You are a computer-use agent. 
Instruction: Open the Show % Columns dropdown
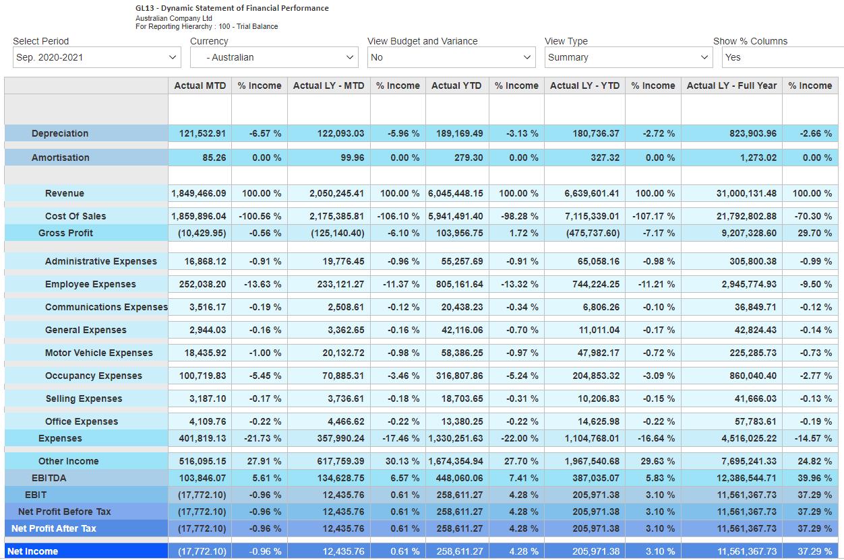click(x=783, y=57)
